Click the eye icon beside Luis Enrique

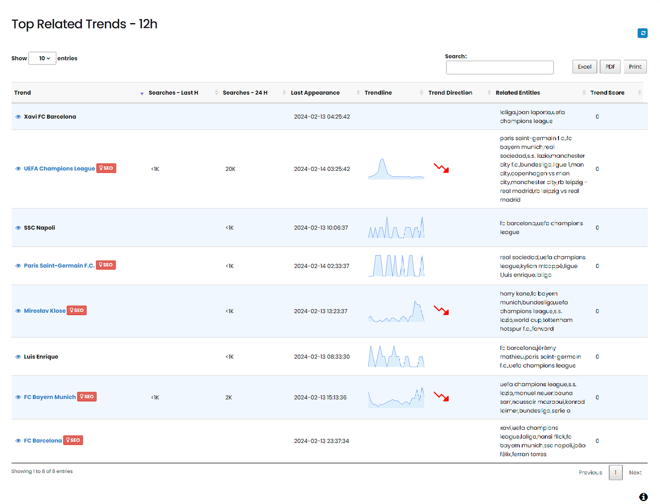point(18,357)
